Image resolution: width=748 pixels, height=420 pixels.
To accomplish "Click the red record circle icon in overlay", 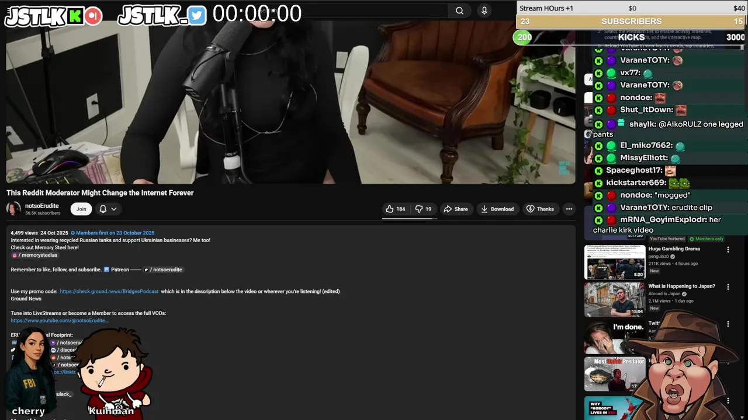I will pos(93,16).
